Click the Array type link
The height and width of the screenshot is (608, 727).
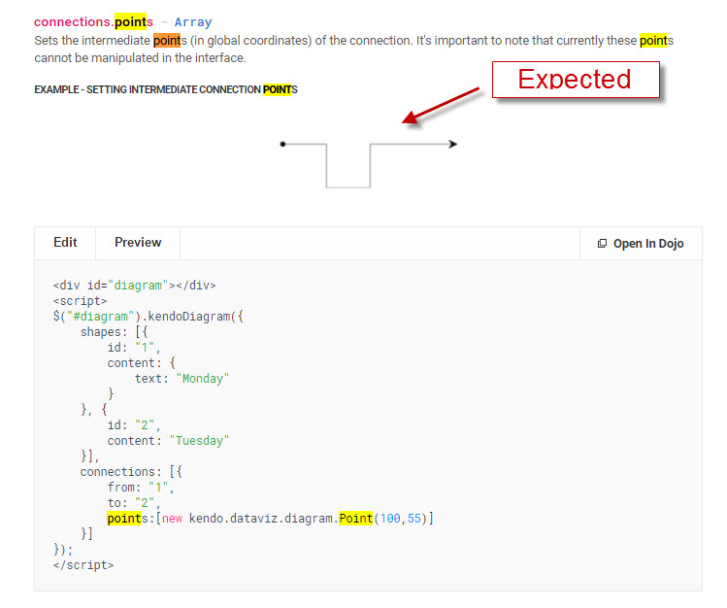(193, 21)
